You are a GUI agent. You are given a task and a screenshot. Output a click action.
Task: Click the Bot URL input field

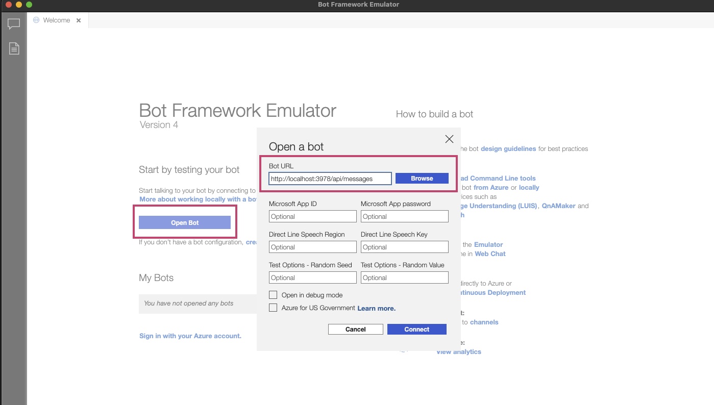[330, 179]
